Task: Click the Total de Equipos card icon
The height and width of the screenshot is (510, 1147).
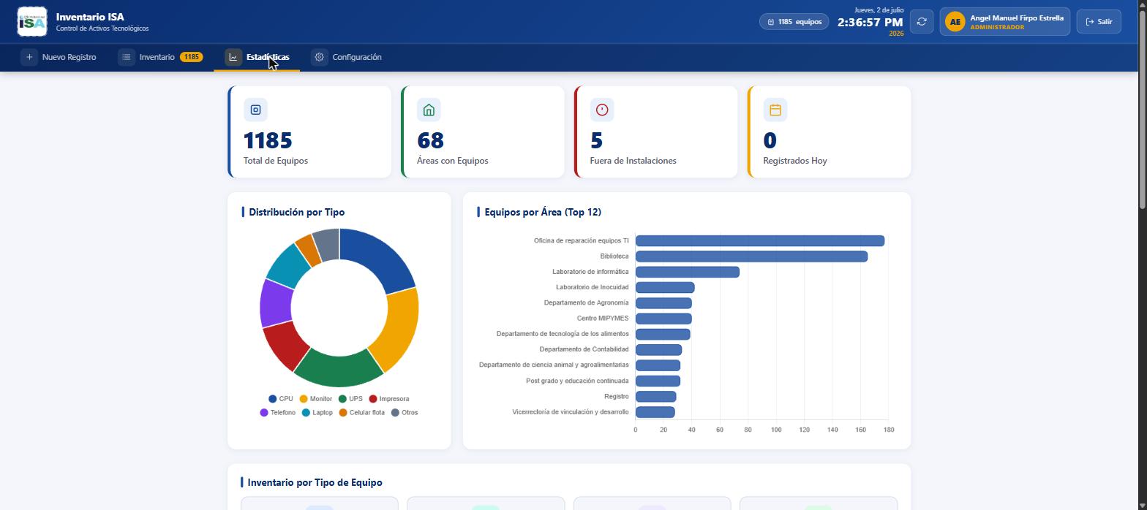Action: pyautogui.click(x=255, y=110)
